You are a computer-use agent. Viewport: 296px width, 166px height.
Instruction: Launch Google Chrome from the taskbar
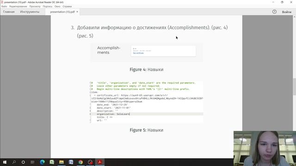pyautogui.click(x=80, y=162)
